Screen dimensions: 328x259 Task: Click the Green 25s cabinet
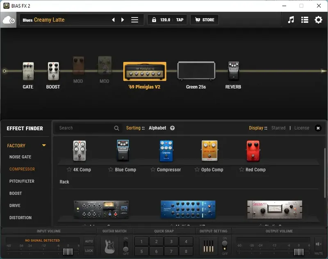(196, 70)
